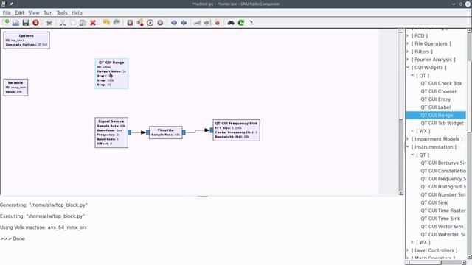The height and width of the screenshot is (265, 472).
Task: Select QT GUI Chooser block
Action: tap(439, 91)
